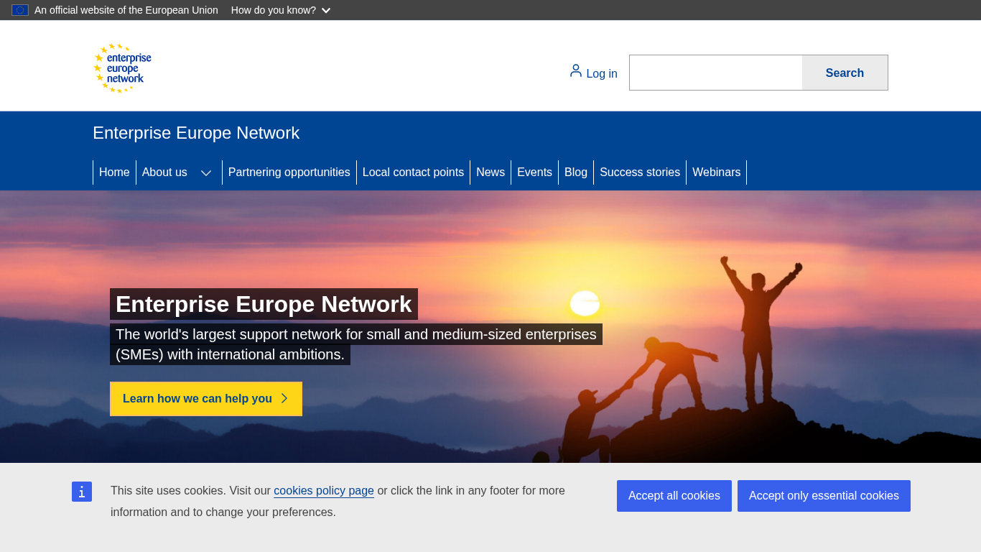Open the cookies policy page link
Image resolution: width=981 pixels, height=552 pixels.
tap(324, 491)
